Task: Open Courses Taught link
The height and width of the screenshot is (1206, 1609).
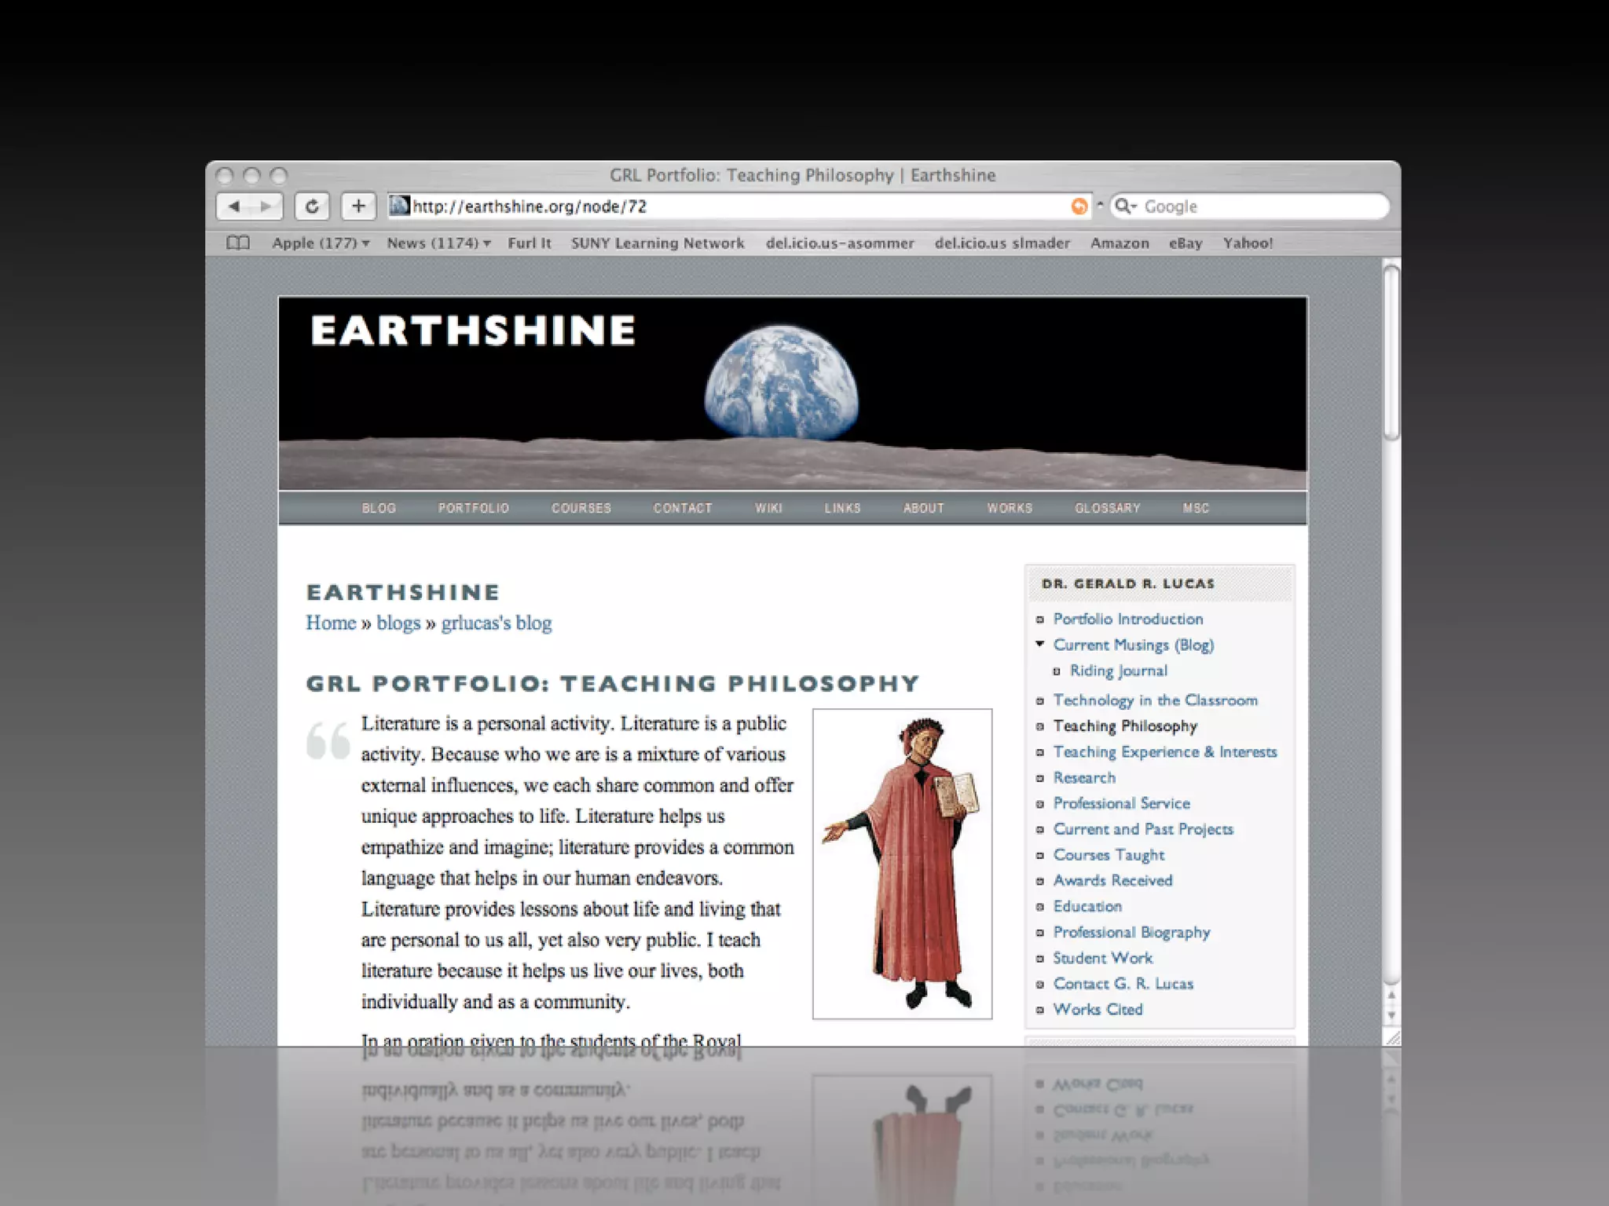Action: tap(1109, 855)
